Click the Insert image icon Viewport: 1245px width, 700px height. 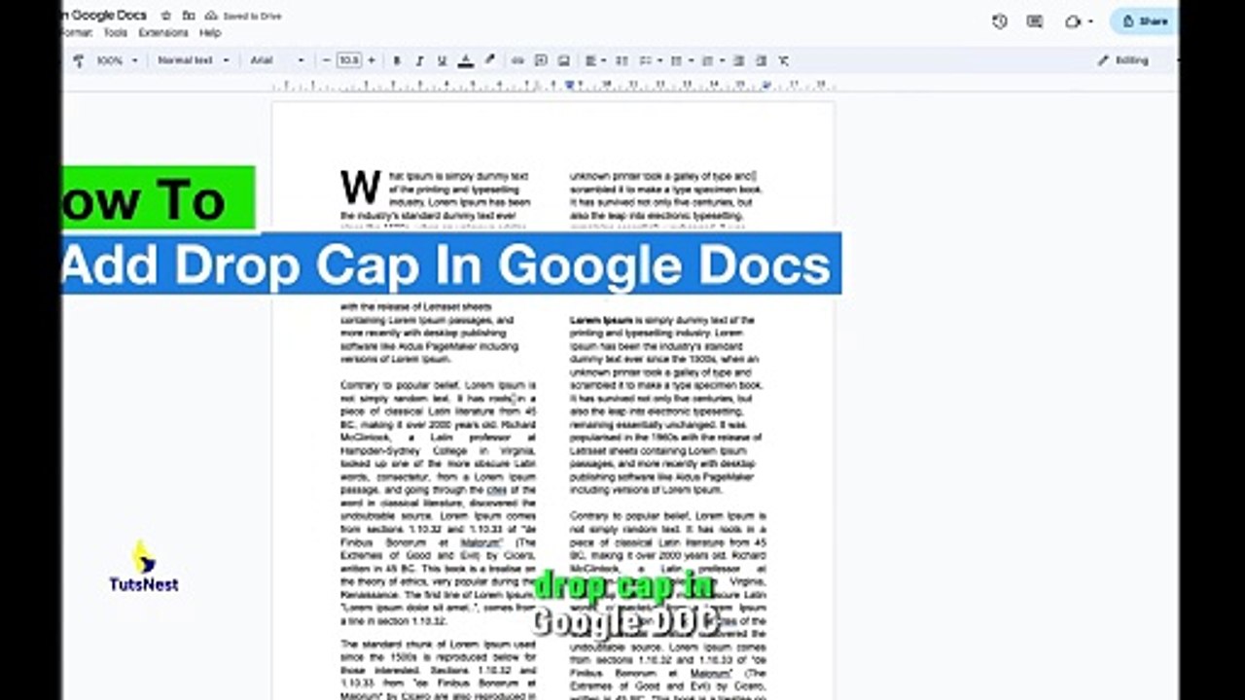563,60
